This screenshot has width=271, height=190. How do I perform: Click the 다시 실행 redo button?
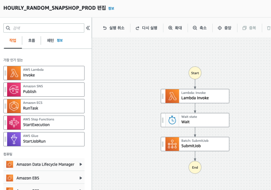coord(146,28)
